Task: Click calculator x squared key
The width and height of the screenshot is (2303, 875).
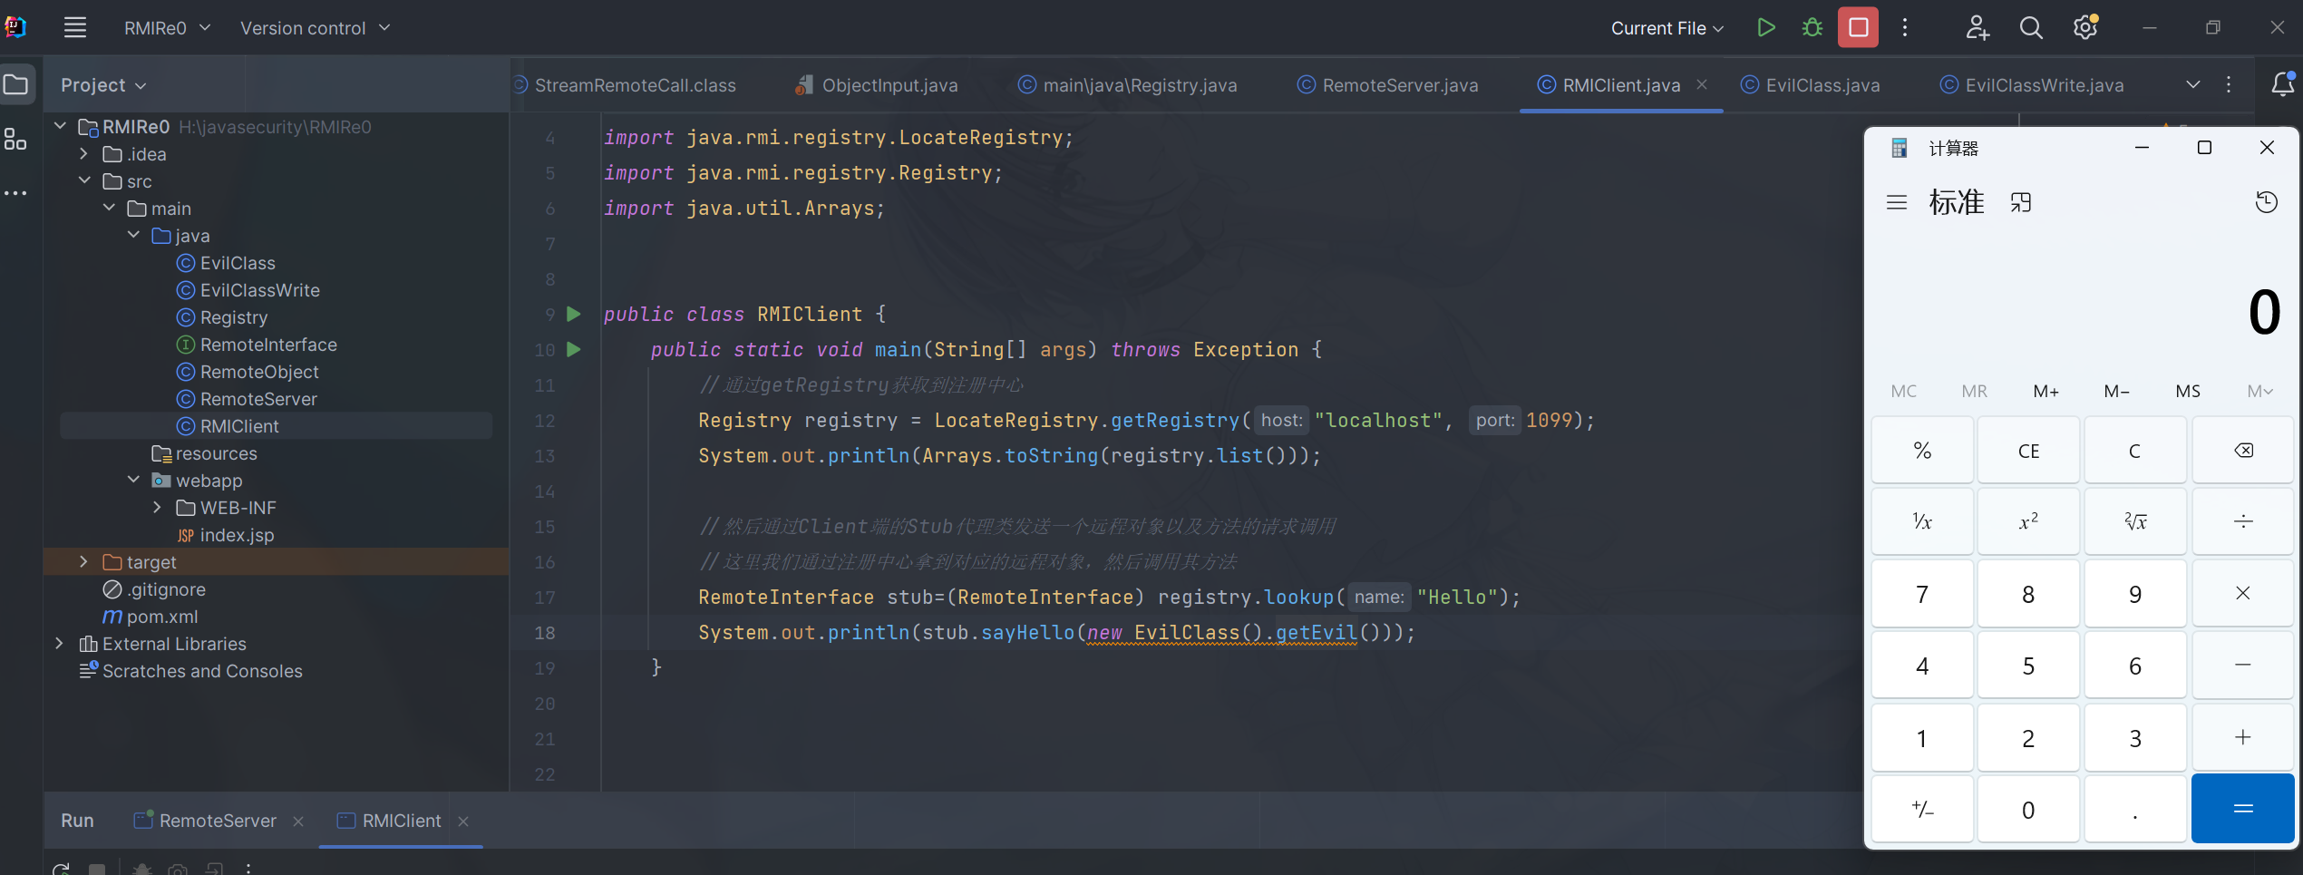Action: [2028, 521]
